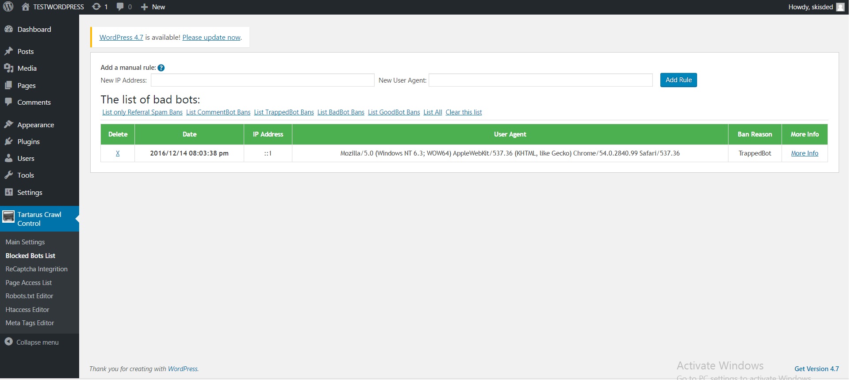The height and width of the screenshot is (380, 851).
Task: Open Htaccess Editor submenu
Action: [27, 310]
